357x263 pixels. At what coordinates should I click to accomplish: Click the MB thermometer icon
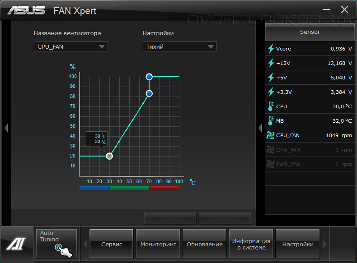point(271,121)
